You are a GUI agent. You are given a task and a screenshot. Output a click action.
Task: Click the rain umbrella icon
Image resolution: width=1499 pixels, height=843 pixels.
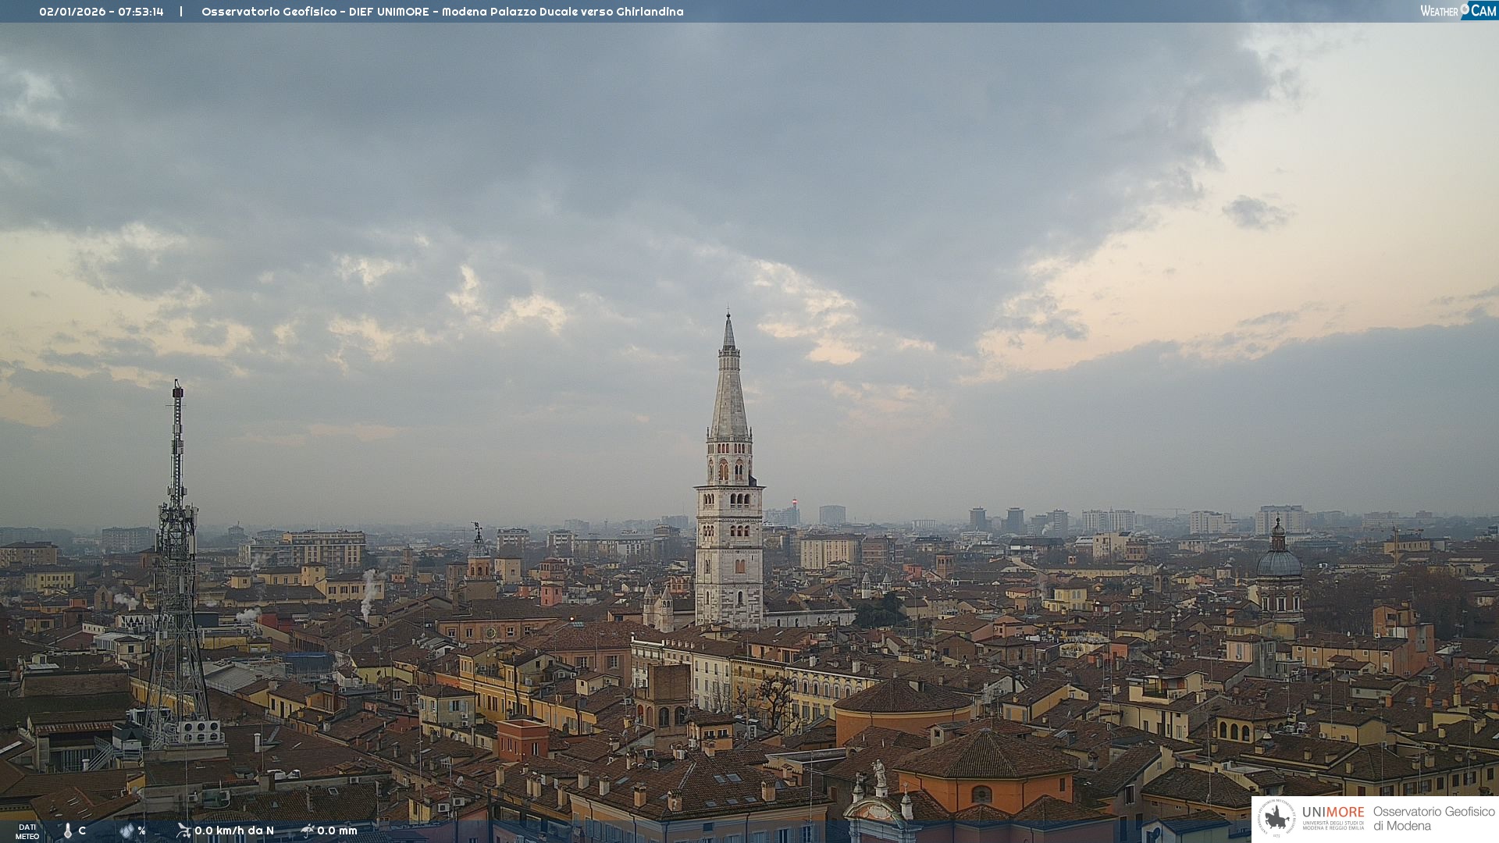point(307,831)
